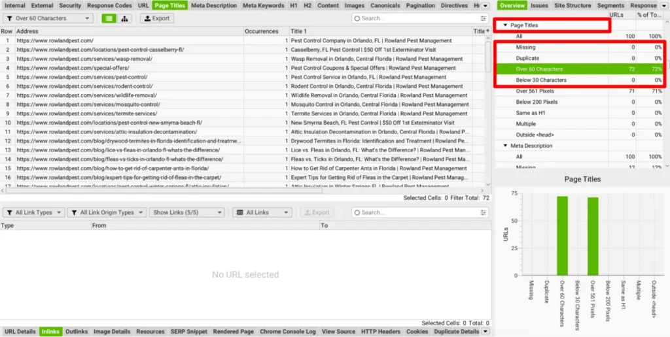The width and height of the screenshot is (670, 337).
Task: Open the All Link Types dropdown
Action: [x=33, y=212]
